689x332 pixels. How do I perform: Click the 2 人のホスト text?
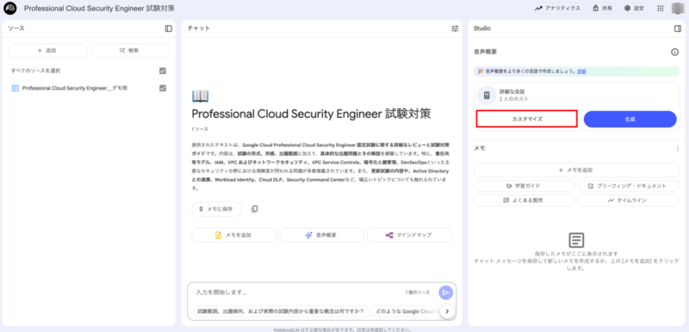[513, 99]
